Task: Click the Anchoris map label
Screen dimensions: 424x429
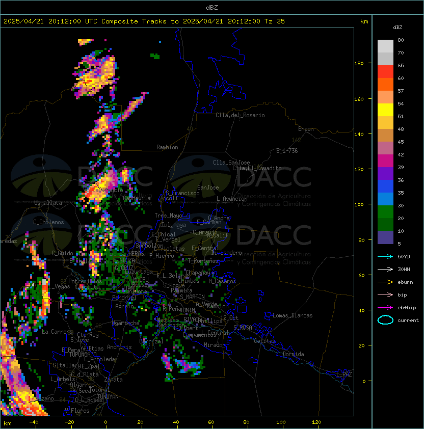Action: coord(119,347)
